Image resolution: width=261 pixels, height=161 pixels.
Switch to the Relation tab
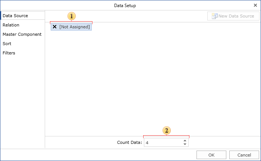click(11, 25)
